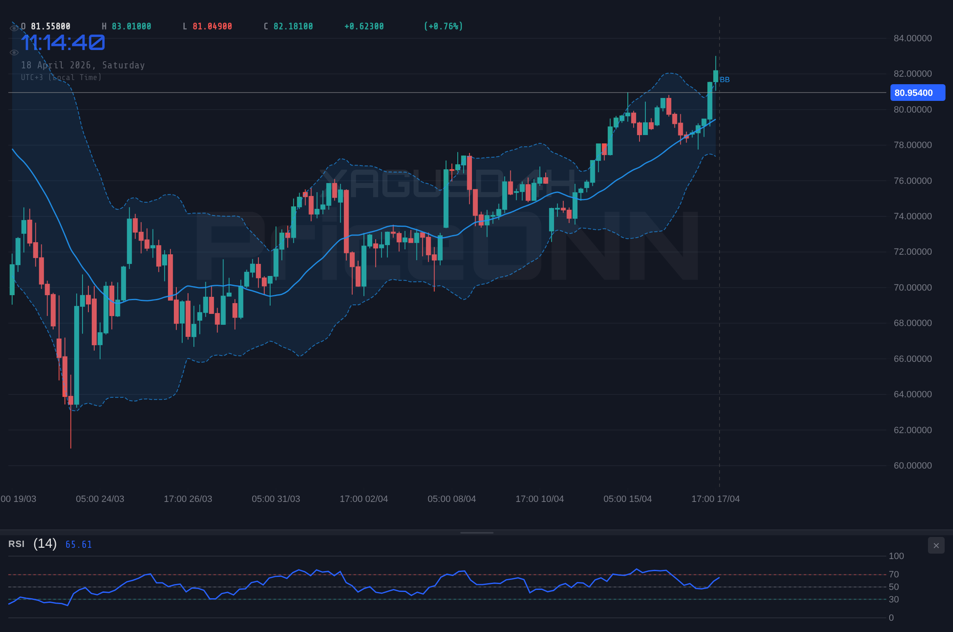Image resolution: width=953 pixels, height=632 pixels.
Task: Click the RSI midline 50 label
Action: [894, 587]
